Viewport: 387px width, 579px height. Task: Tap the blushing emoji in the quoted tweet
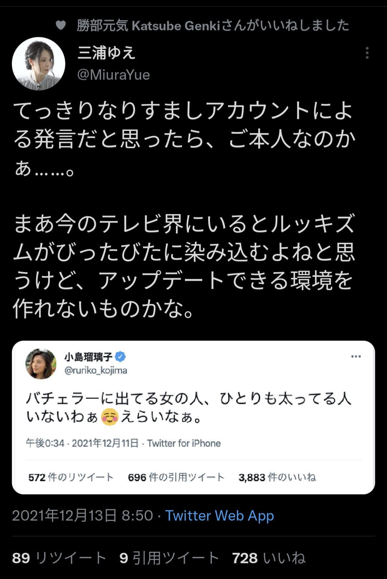(x=110, y=417)
